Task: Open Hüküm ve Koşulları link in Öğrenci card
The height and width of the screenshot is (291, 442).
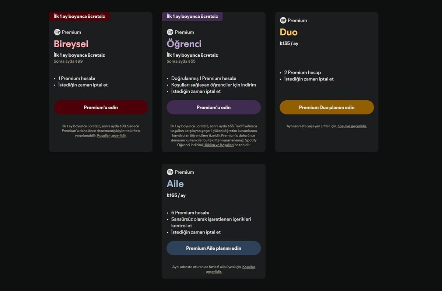Action: (219, 145)
